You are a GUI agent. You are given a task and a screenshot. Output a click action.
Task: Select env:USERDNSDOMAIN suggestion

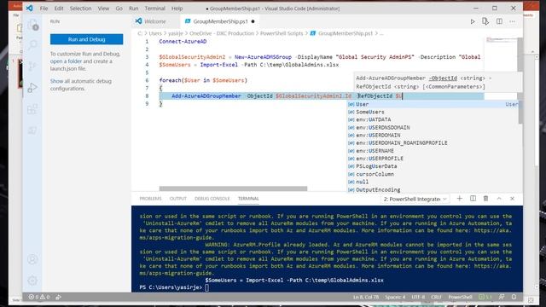(433, 127)
